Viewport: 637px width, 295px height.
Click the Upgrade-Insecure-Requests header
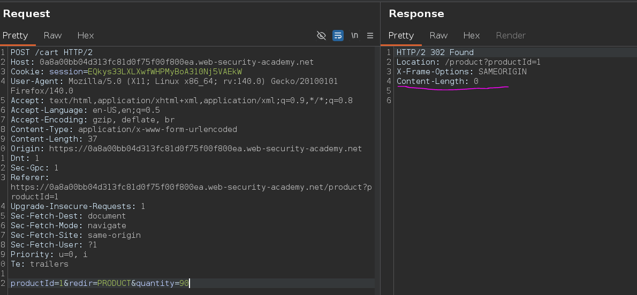(78, 206)
